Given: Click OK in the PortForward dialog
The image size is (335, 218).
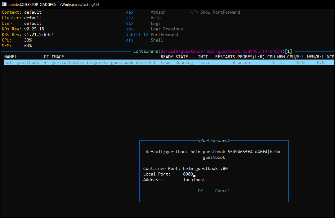Looking at the screenshot, I should 200,191.
